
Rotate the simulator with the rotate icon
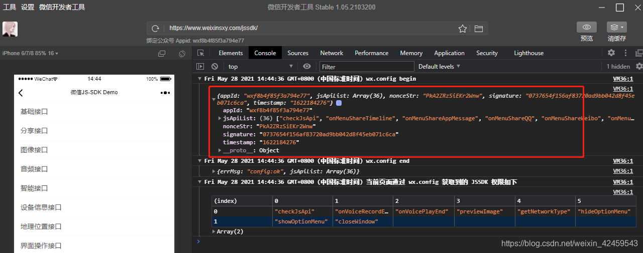182,53
